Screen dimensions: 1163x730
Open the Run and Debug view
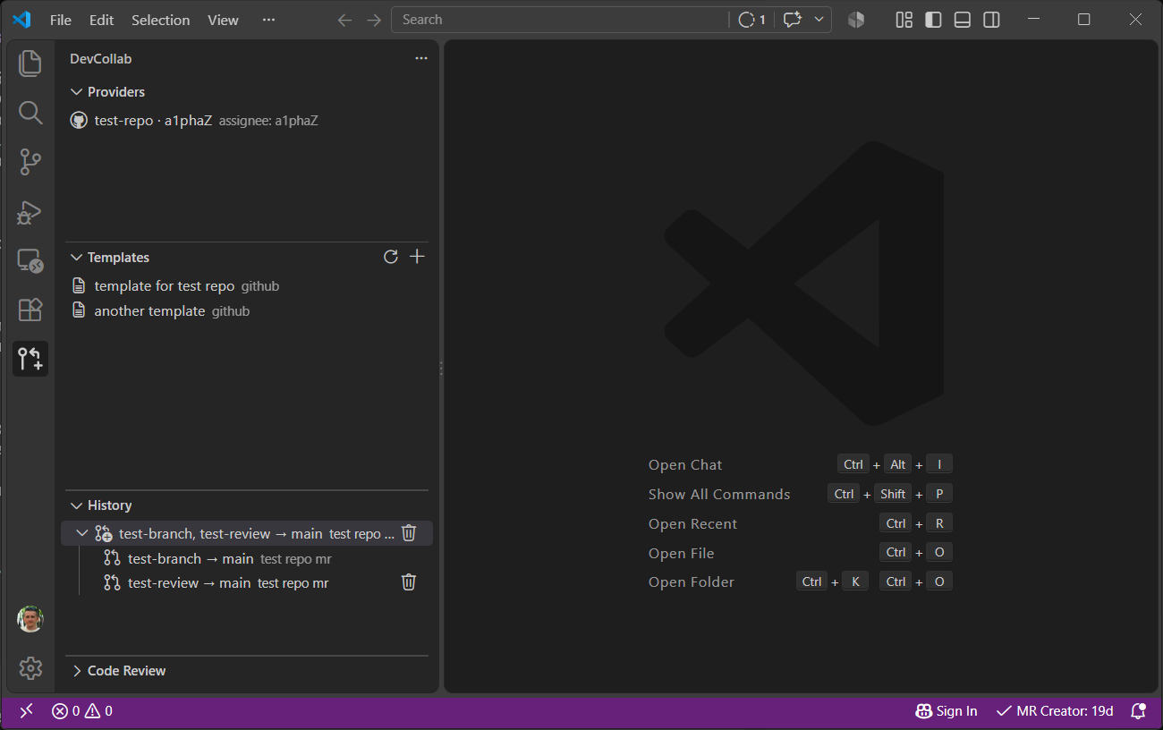tap(30, 212)
